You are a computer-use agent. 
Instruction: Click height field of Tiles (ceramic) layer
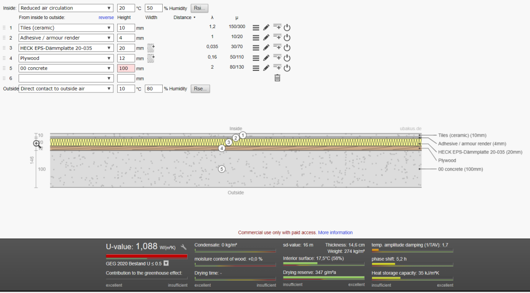[x=126, y=28]
